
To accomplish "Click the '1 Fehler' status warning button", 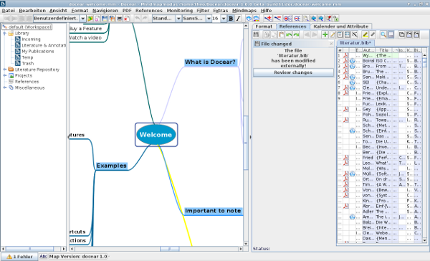I will [20, 257].
